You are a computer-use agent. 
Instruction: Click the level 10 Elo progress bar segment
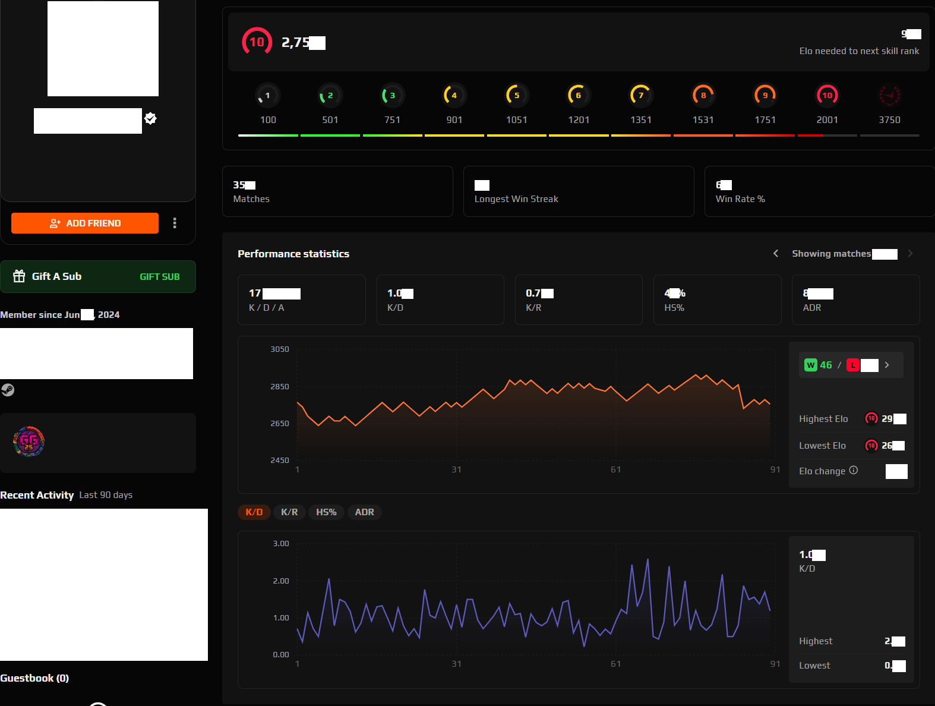(827, 135)
